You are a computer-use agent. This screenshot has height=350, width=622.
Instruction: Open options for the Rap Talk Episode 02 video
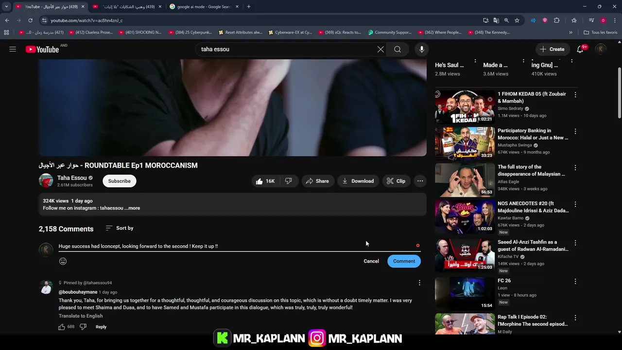pyautogui.click(x=575, y=317)
